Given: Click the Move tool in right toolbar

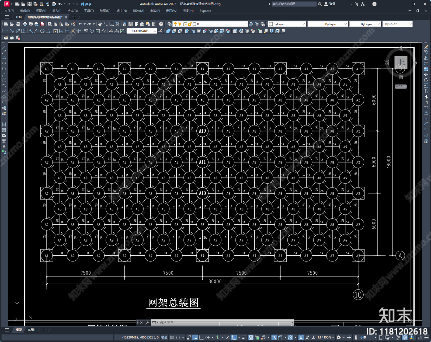Looking at the screenshot, I should tap(426, 74).
